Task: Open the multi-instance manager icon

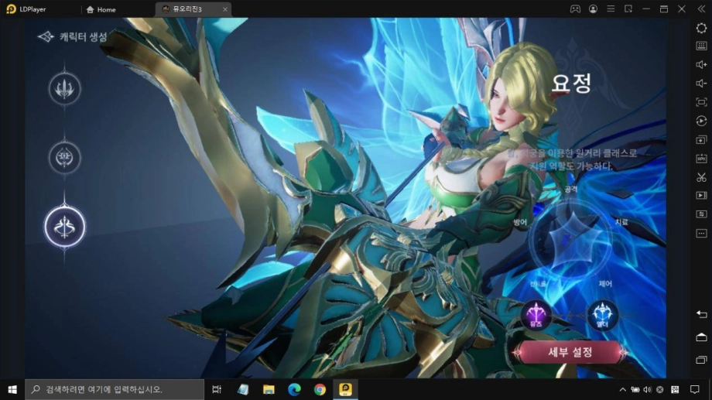Action: tap(702, 140)
